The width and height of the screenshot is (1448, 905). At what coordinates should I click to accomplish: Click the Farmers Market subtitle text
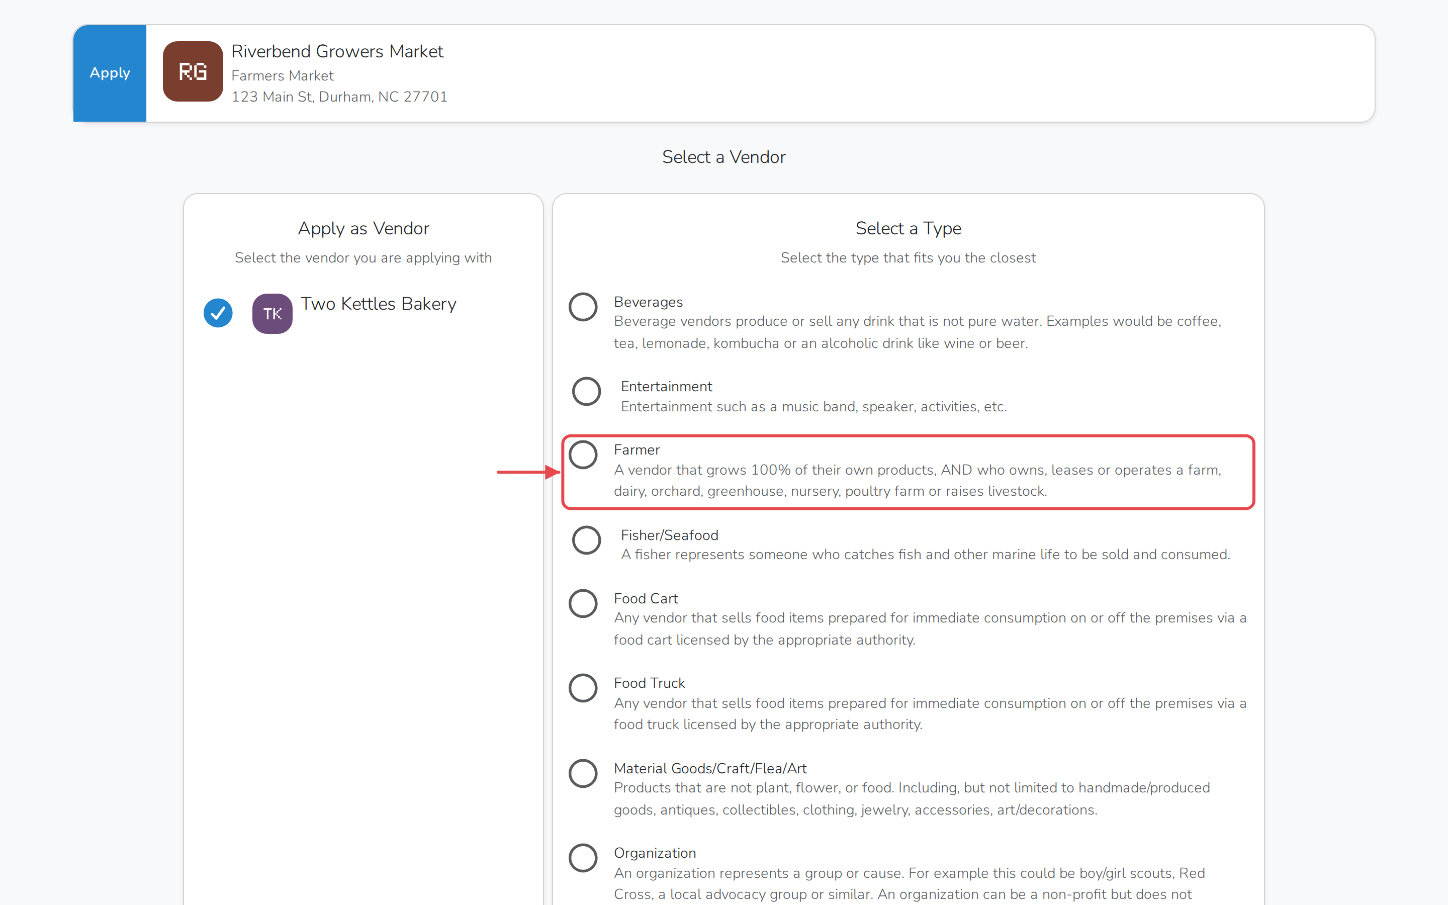tap(283, 76)
